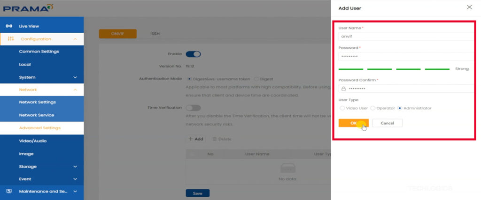Click the Configuration sliders icon

[11, 39]
